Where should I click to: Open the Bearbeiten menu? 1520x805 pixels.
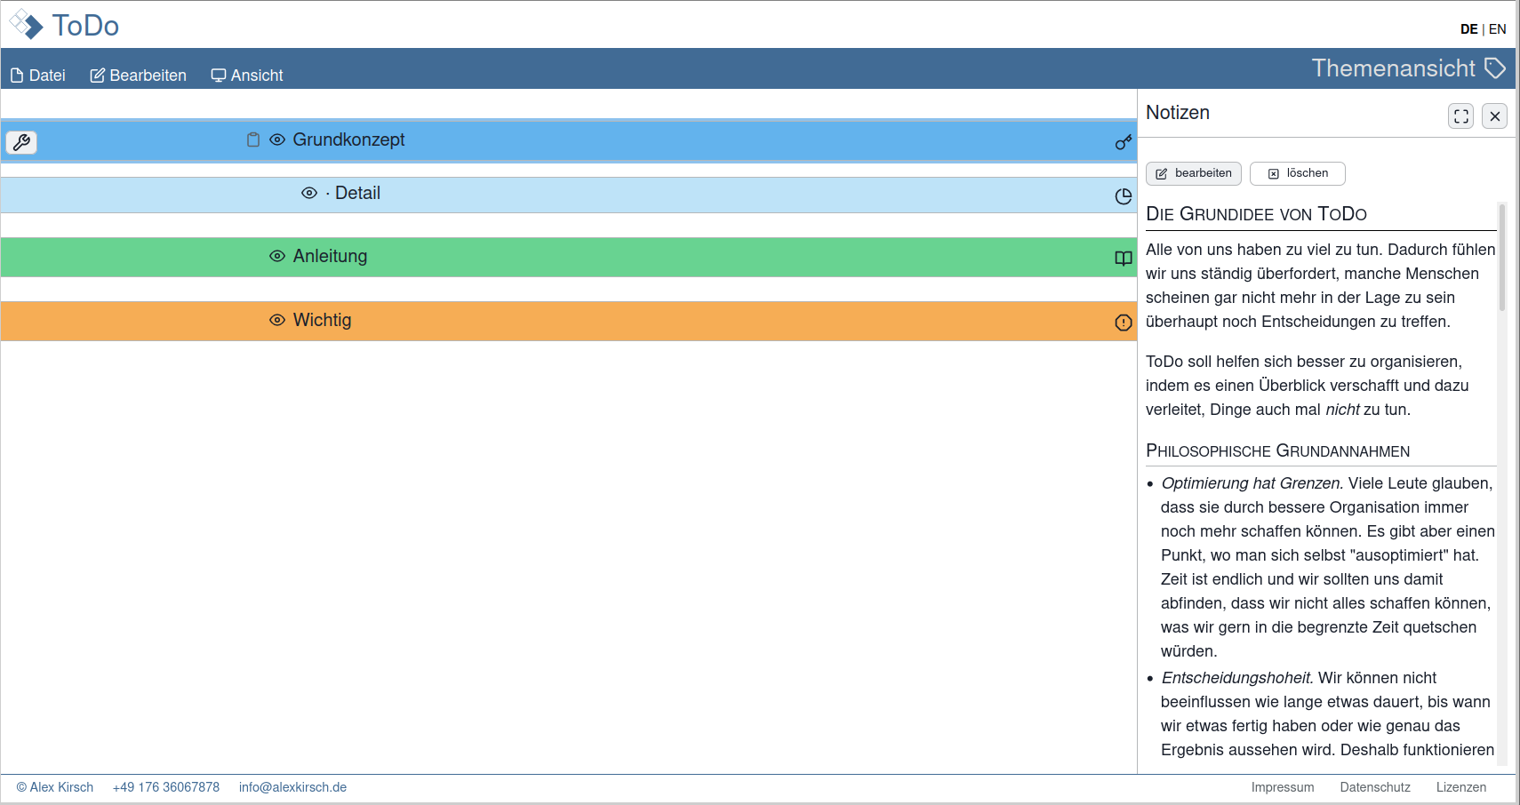(x=139, y=76)
